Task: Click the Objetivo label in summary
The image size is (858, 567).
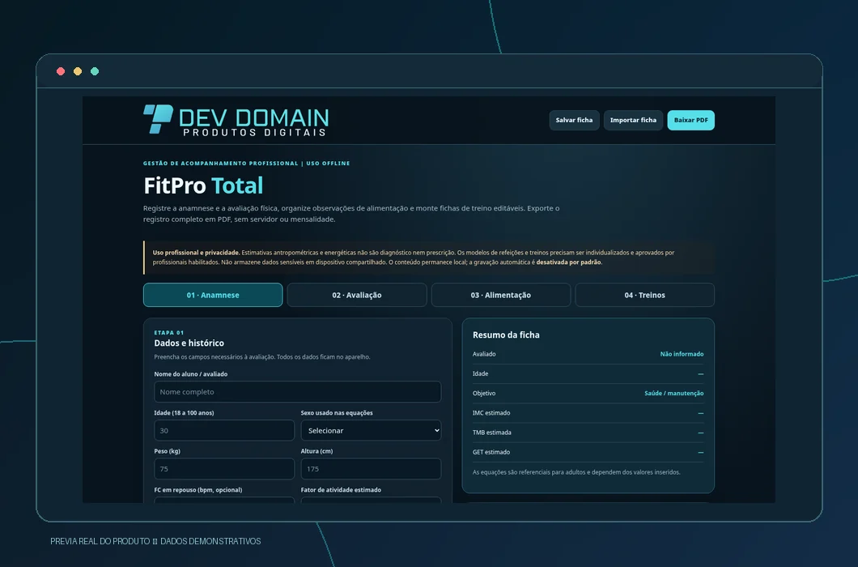Action: tap(484, 394)
